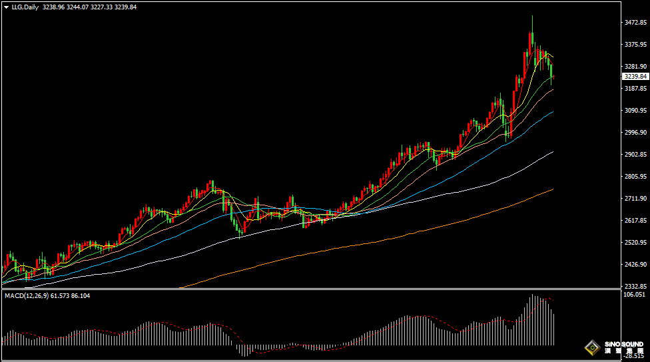Click the 2332.85 price axis label
650x362 pixels.
point(635,285)
